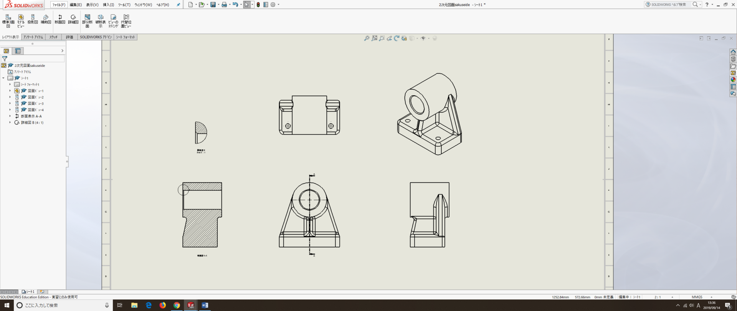Click the Rotate view icon
Image resolution: width=737 pixels, height=311 pixels.
coord(397,38)
